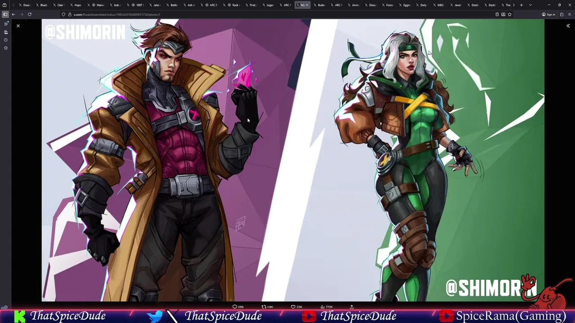Switch to the bob tab

(x=115, y=5)
